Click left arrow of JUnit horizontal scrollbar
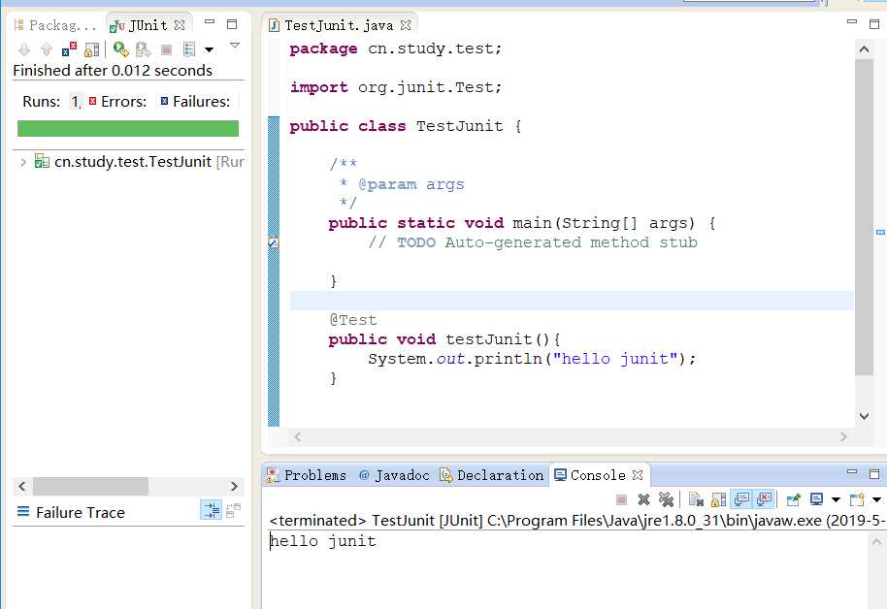Viewport: 887px width, 609px height. point(22,486)
